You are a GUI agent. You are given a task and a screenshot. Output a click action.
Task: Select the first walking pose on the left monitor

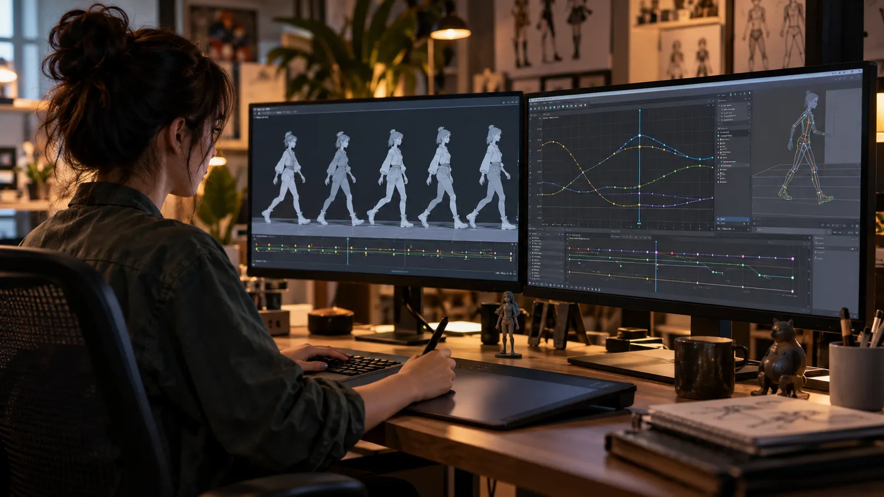tap(286, 178)
